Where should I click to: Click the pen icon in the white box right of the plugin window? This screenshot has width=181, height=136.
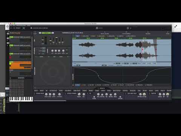[175, 26]
